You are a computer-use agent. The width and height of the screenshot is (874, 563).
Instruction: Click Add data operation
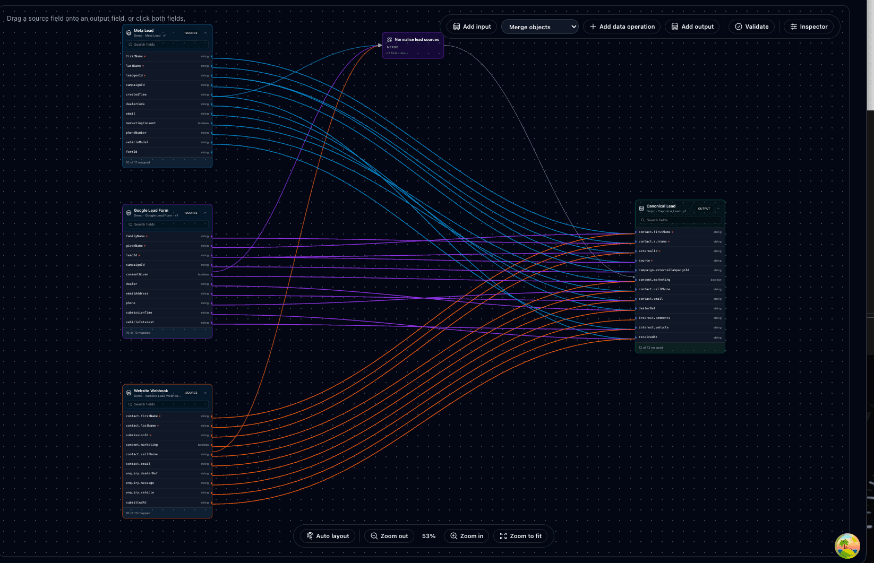point(622,27)
